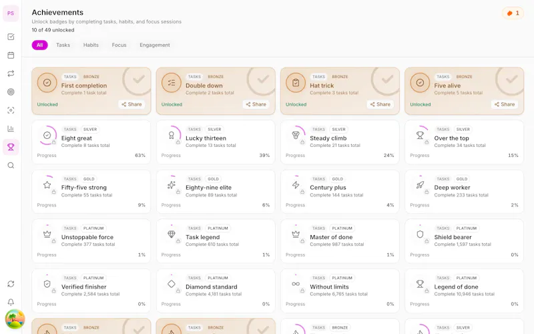Click the Steady climb medal badge icon
The height and width of the screenshot is (334, 534).
pyautogui.click(x=296, y=136)
